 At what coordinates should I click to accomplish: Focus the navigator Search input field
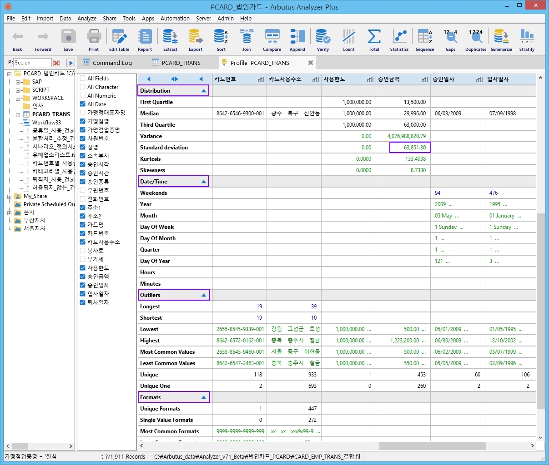tap(32, 63)
